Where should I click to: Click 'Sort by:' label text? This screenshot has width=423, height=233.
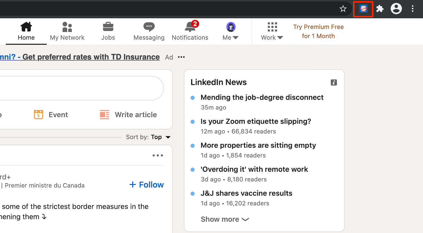138,137
